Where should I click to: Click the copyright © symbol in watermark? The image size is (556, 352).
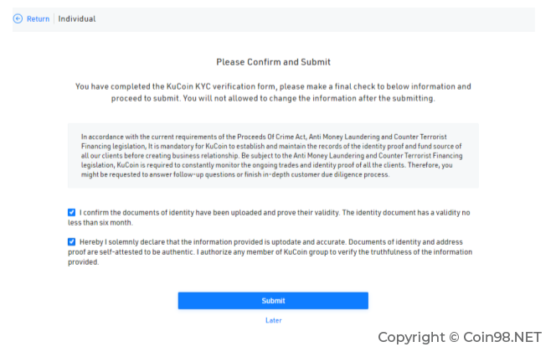(454, 337)
